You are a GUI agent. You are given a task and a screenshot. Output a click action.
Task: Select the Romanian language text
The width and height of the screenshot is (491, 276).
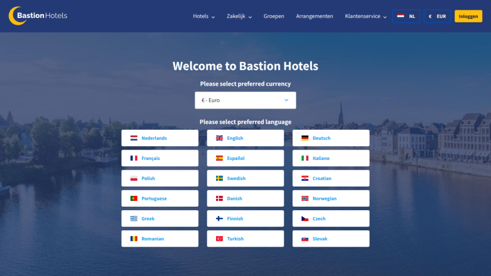[152, 239]
